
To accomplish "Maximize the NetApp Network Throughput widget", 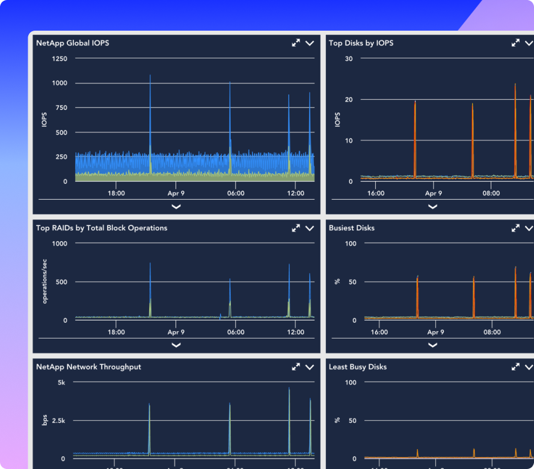I will pos(296,367).
